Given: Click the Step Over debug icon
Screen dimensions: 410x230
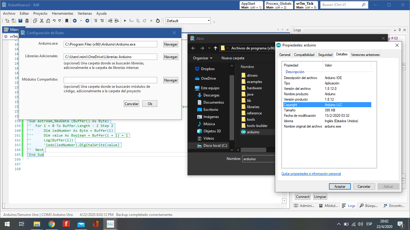Looking at the screenshot, I should 138,21.
